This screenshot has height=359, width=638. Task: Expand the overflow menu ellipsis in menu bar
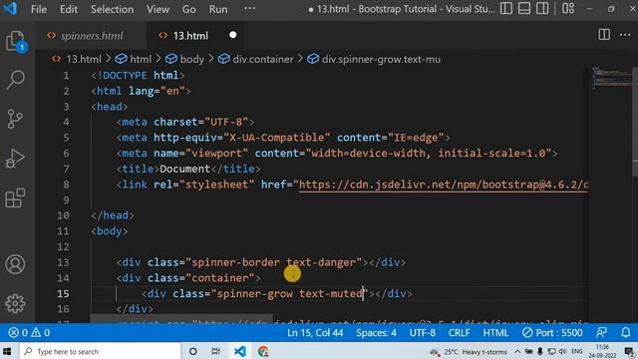tap(249, 8)
